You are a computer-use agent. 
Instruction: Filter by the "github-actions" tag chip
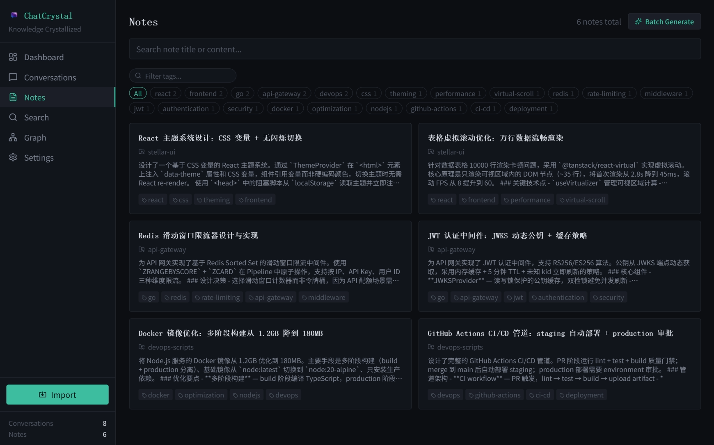(436, 109)
